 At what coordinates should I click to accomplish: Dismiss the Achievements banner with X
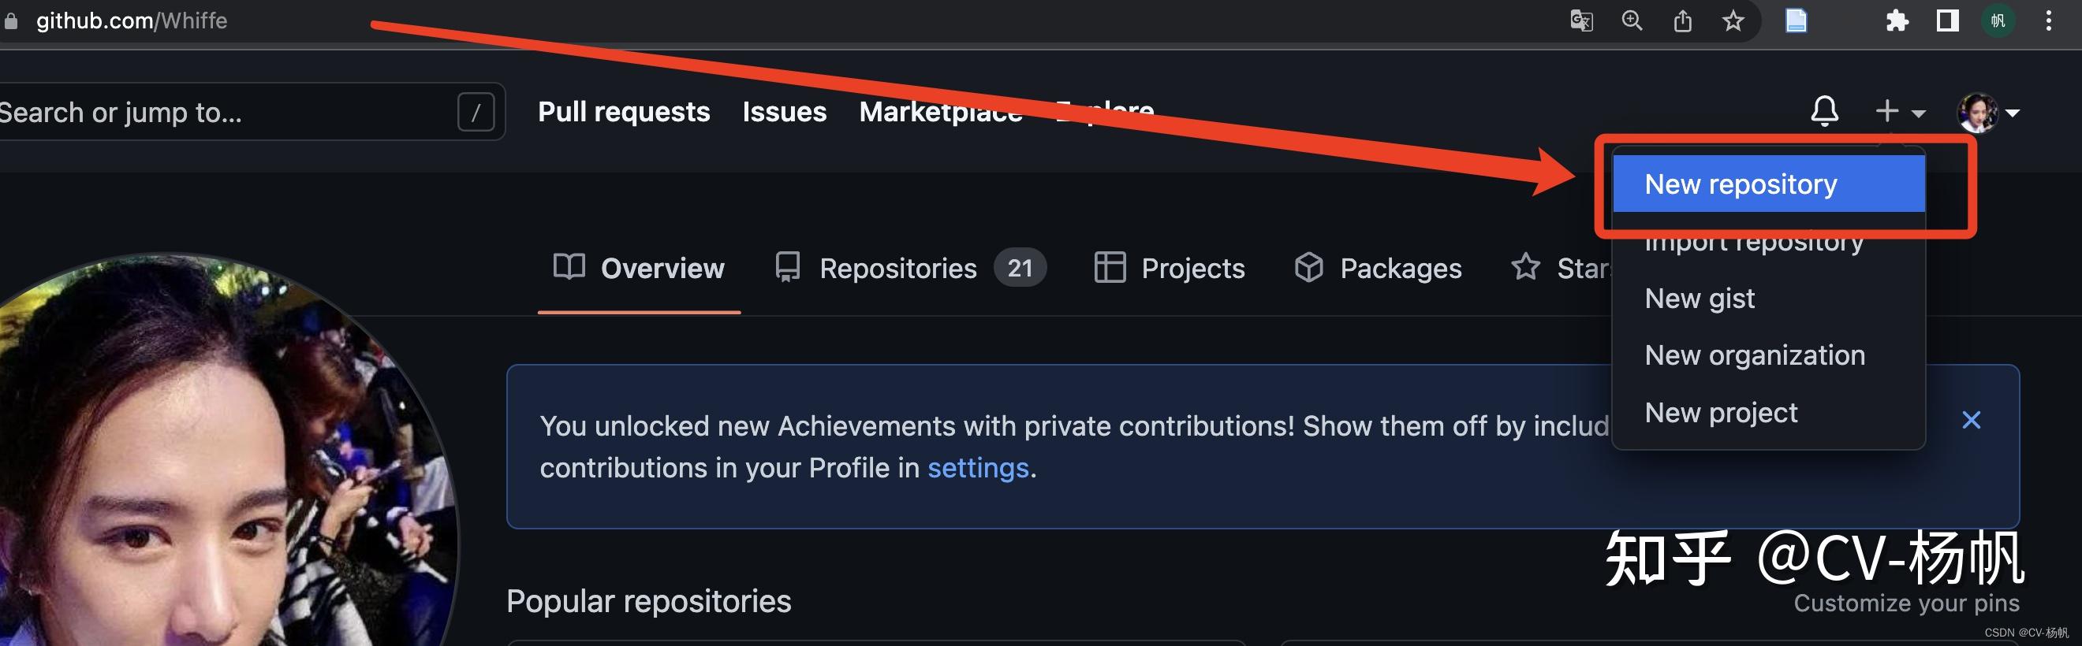point(1971,420)
